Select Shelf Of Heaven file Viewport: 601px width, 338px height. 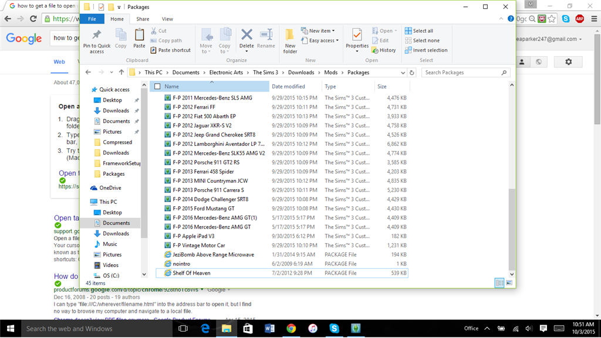coord(282,273)
